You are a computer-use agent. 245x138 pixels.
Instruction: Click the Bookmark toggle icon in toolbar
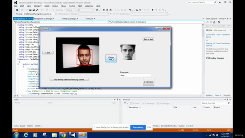click(x=152, y=10)
